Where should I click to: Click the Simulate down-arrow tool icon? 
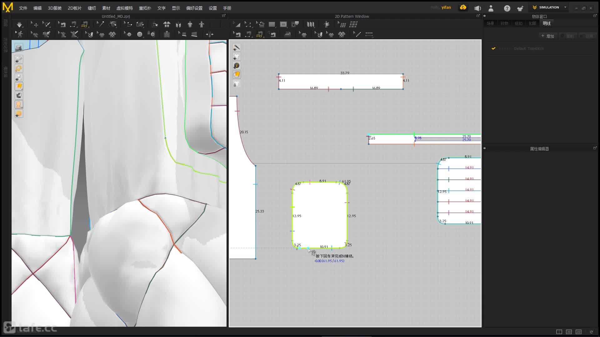(x=19, y=25)
